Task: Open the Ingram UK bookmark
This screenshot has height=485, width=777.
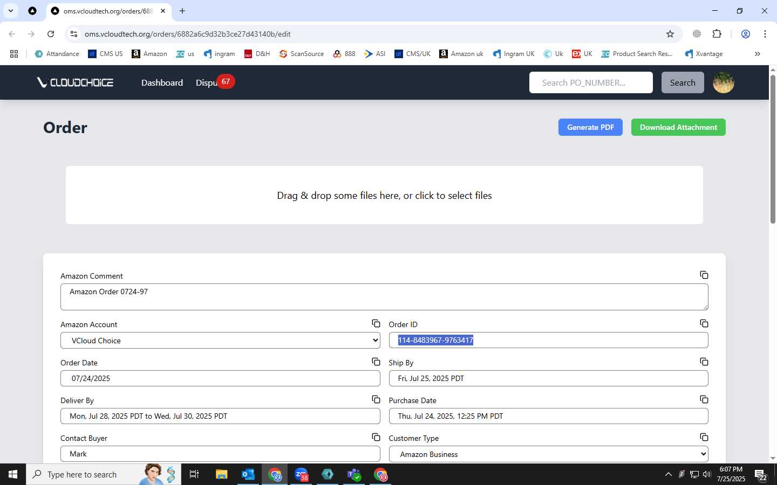Action: pyautogui.click(x=514, y=54)
